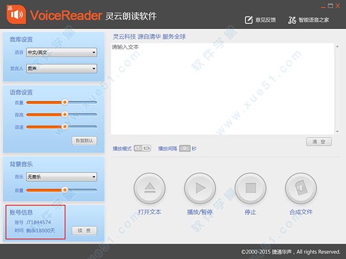Click the copyright 捷通华声 footer text
Image resolution: width=346 pixels, height=259 pixels.
291,252
